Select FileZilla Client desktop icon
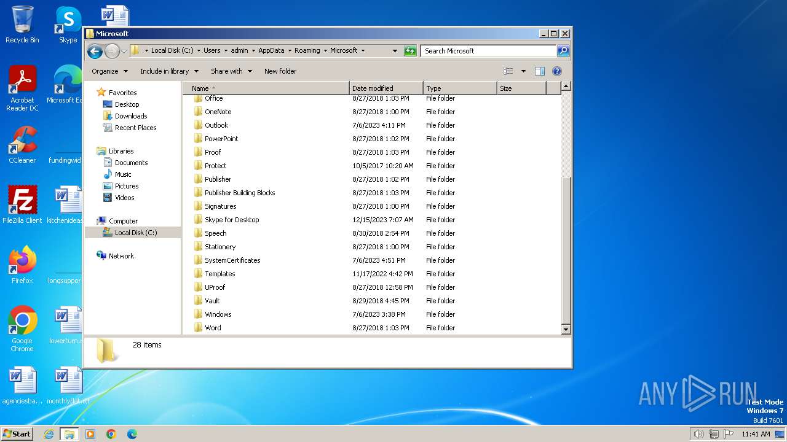The height and width of the screenshot is (442, 787). [x=22, y=205]
